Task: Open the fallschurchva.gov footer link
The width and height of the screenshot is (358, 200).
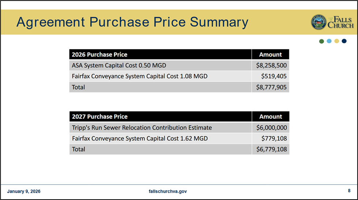Action: 168,191
